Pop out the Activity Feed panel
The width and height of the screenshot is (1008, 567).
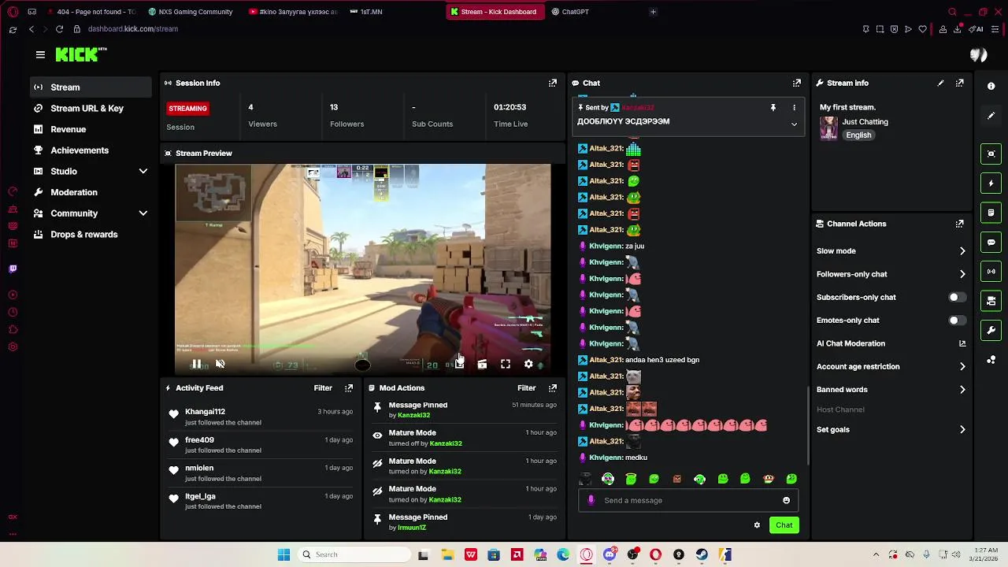(349, 388)
